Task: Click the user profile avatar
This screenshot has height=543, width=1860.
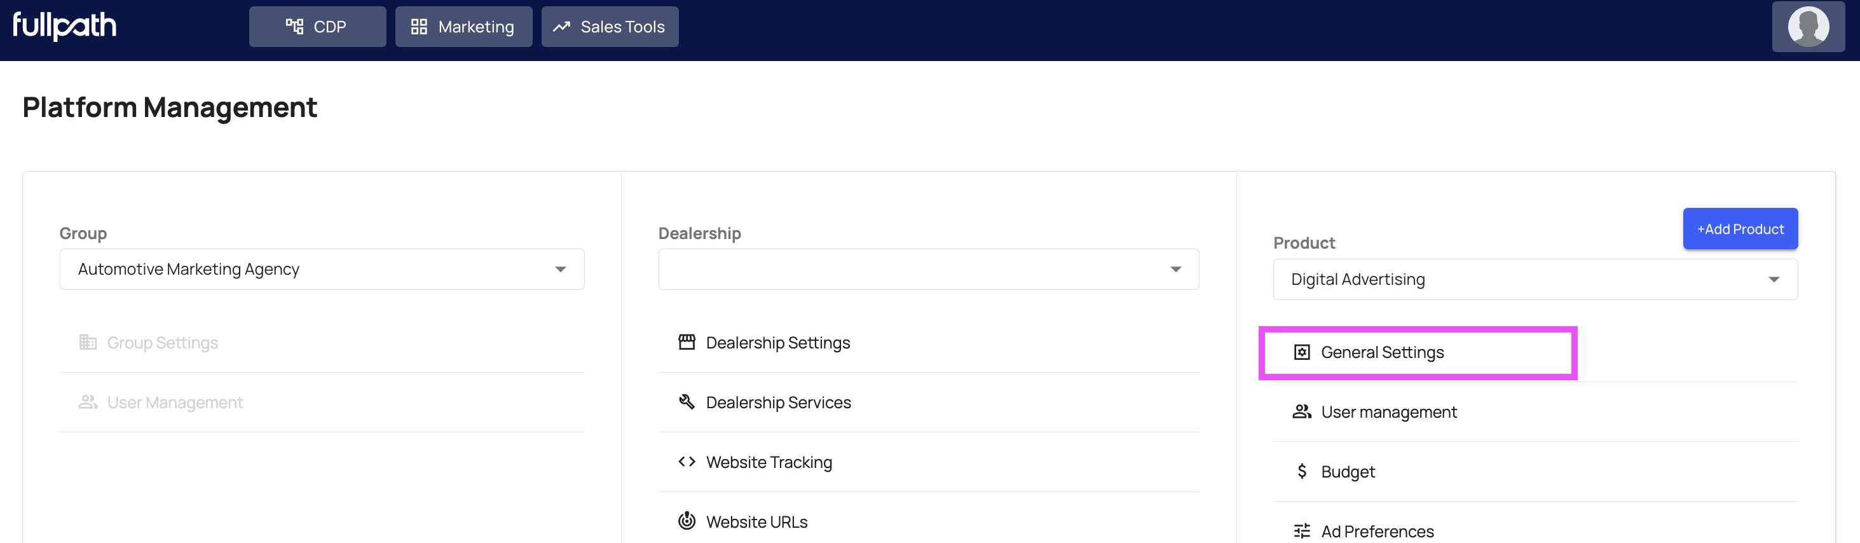Action: pyautogui.click(x=1807, y=27)
